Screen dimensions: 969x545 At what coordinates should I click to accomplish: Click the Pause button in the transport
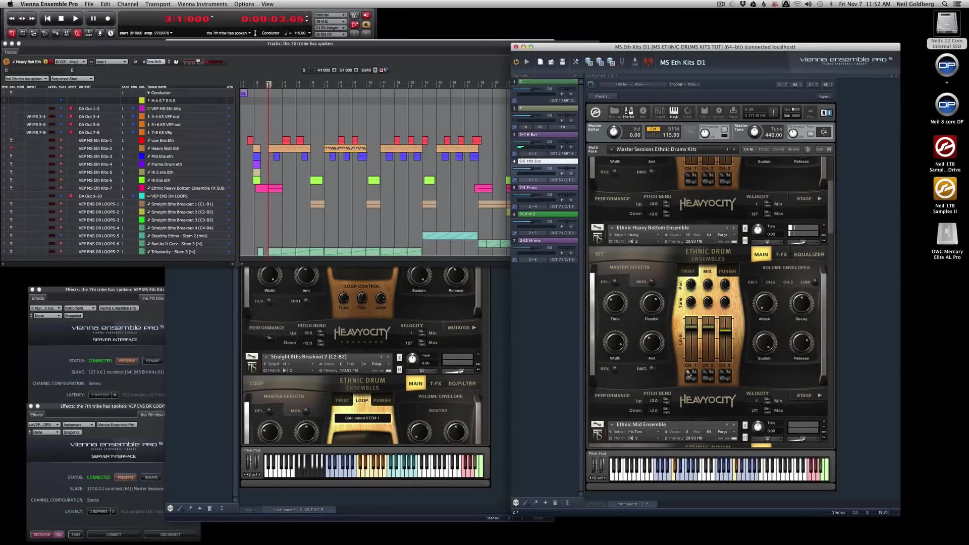tap(93, 19)
